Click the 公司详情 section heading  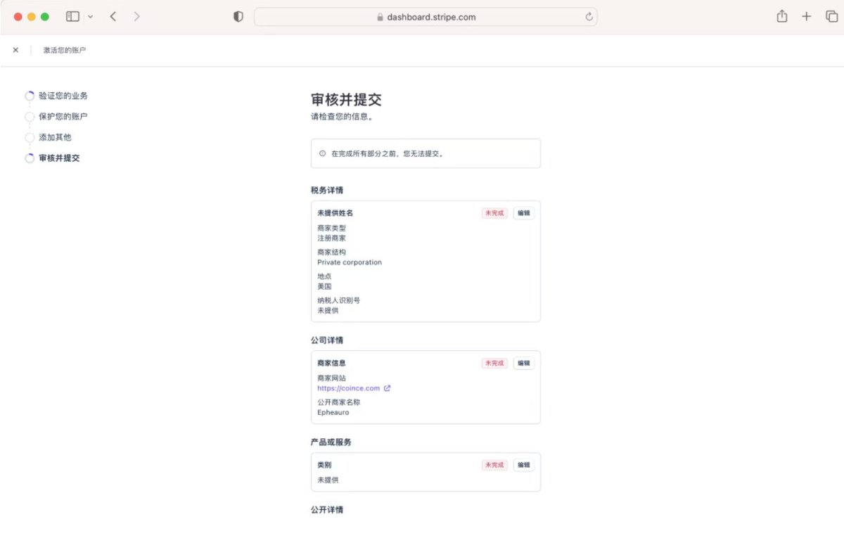[x=327, y=340]
